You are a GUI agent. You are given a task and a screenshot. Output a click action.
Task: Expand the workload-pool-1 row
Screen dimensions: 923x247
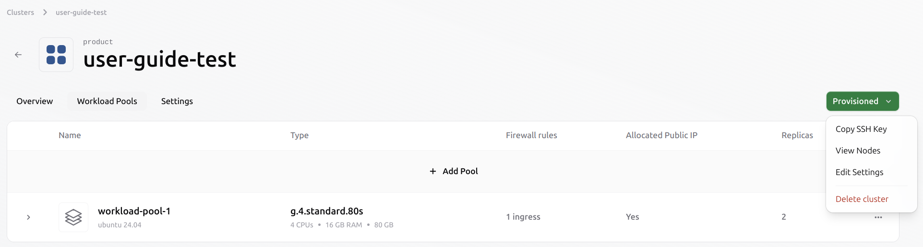pyautogui.click(x=28, y=217)
